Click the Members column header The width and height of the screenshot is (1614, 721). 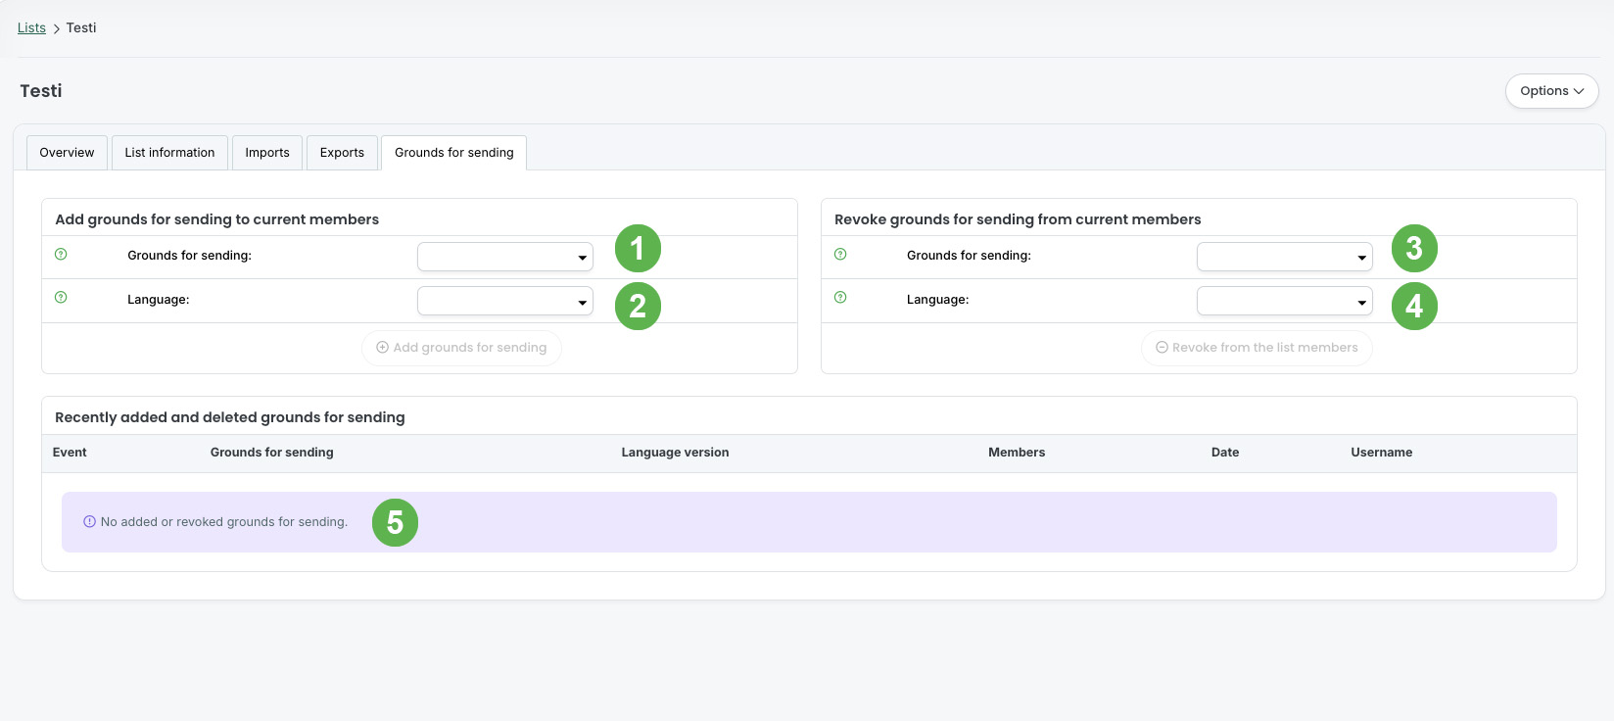(x=1017, y=453)
